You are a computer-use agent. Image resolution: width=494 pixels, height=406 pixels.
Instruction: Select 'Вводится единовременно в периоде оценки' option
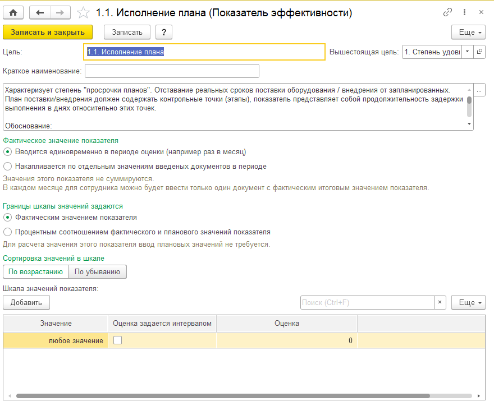(8, 151)
